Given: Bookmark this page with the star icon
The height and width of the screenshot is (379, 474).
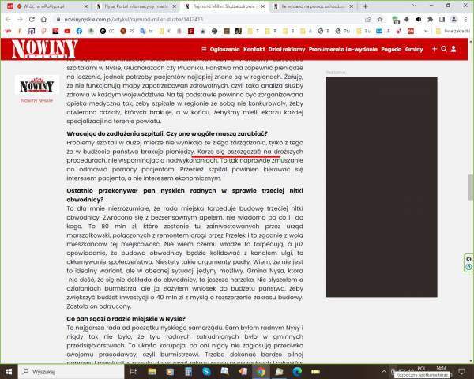Looking at the screenshot, I should [x=380, y=19].
